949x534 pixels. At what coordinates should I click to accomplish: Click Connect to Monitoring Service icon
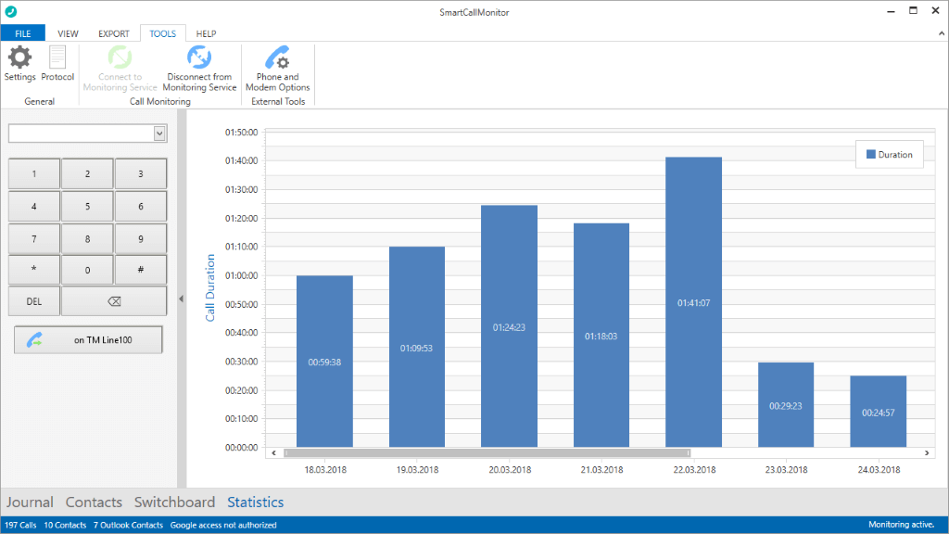pyautogui.click(x=120, y=57)
